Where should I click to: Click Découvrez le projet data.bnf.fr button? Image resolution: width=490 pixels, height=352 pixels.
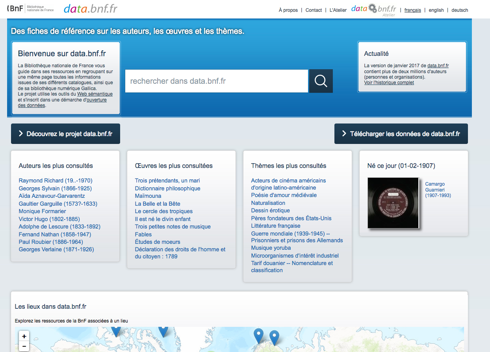tap(65, 134)
